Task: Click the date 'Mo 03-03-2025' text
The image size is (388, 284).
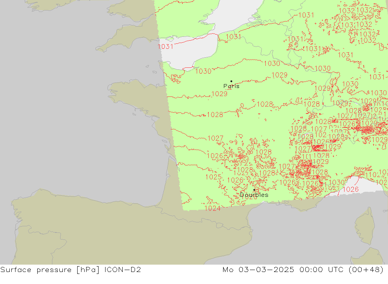Action: 258,270
